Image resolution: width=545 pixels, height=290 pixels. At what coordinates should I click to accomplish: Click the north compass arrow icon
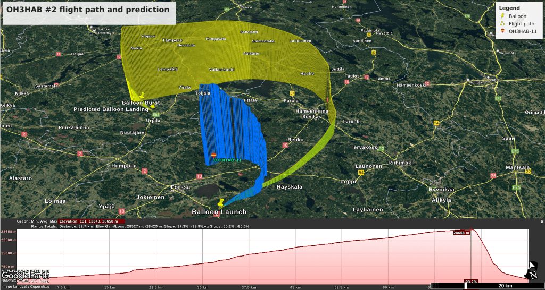point(532,270)
